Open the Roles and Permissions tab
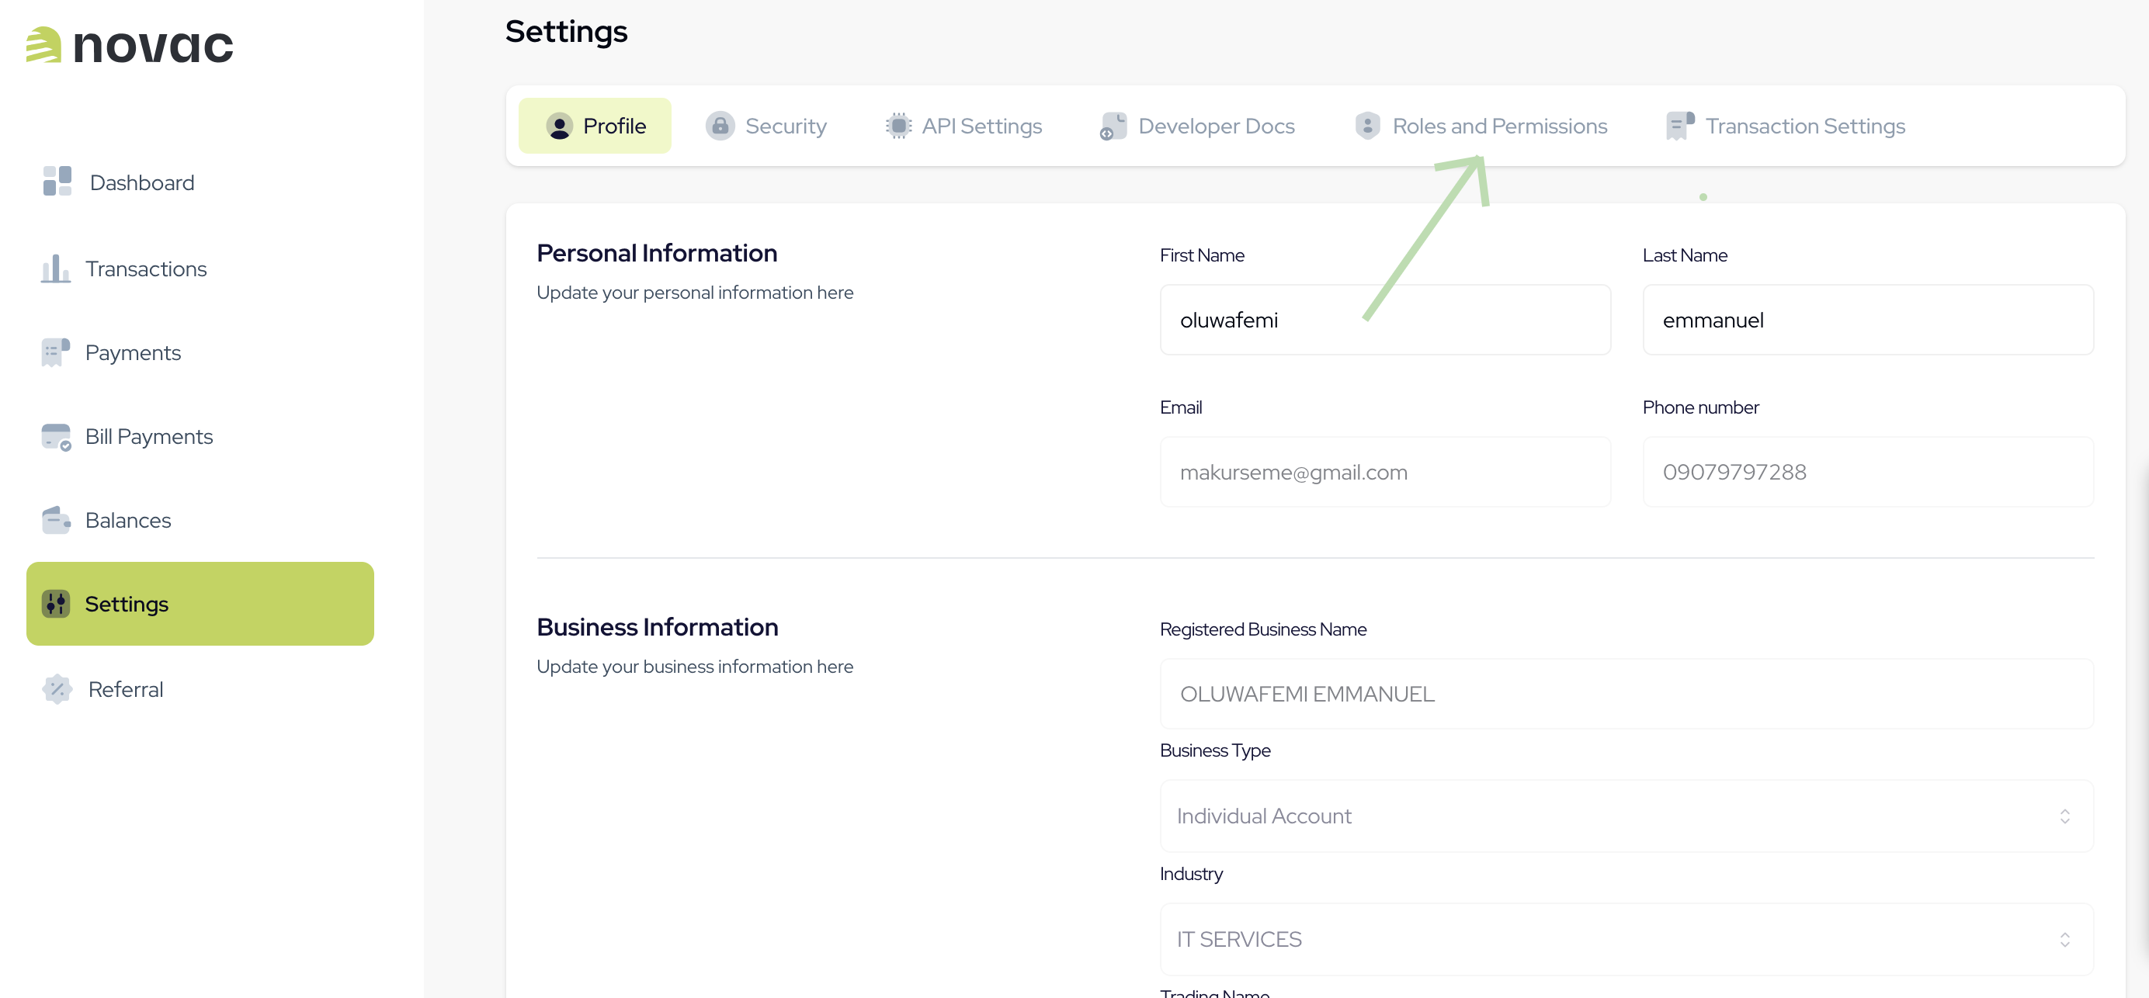Screen dimensions: 2149x998 click(x=1499, y=125)
